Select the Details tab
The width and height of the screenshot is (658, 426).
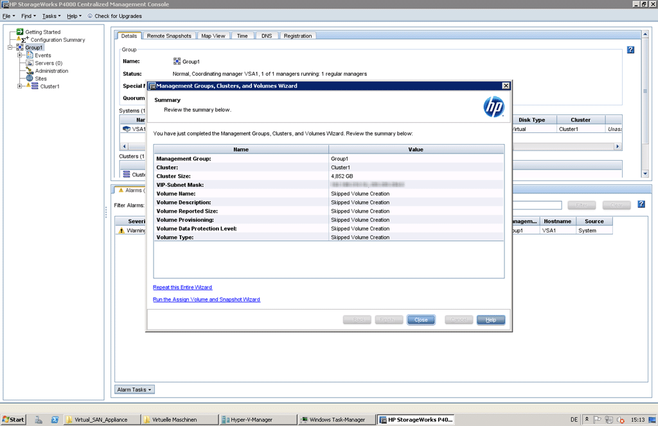point(129,36)
